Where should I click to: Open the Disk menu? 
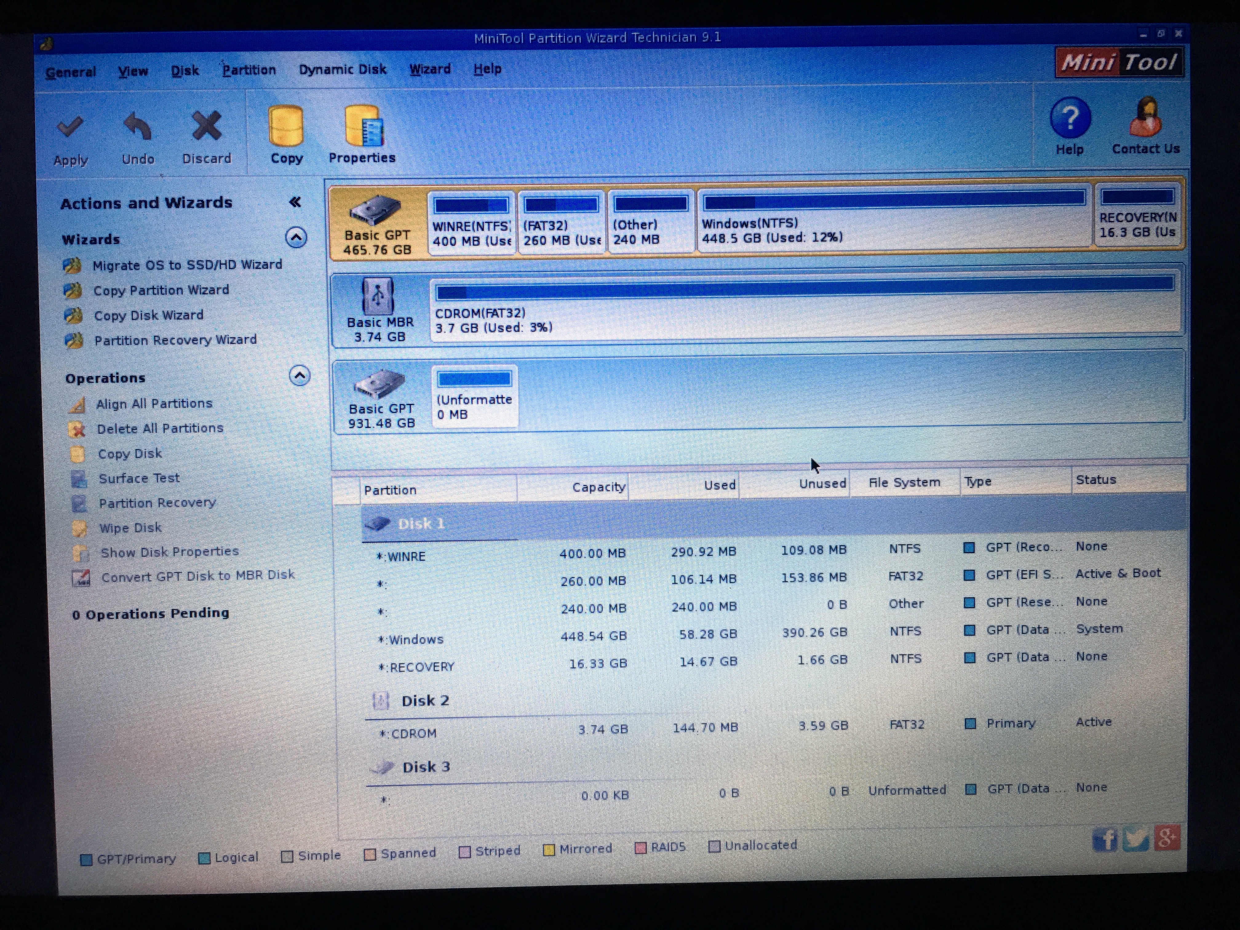[x=185, y=71]
